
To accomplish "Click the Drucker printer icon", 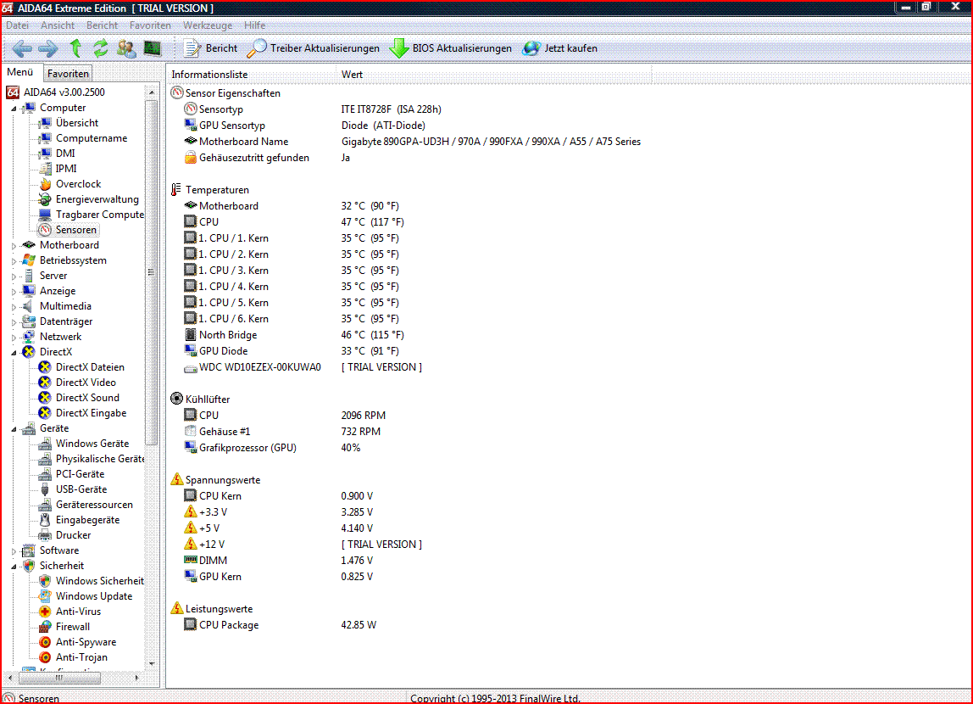I will [45, 535].
